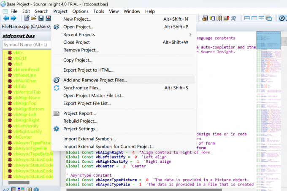Click the Save file toolbar icon
The width and height of the screenshot is (287, 191).
point(41,18)
